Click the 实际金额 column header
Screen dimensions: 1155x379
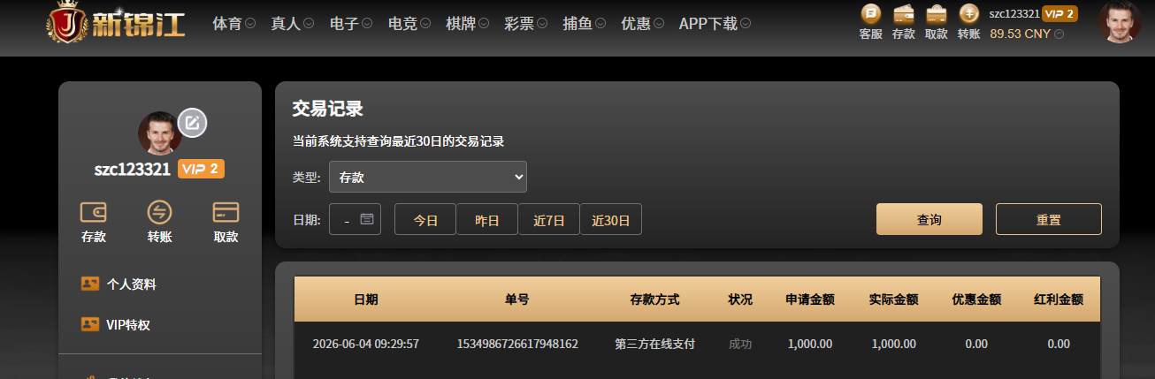click(893, 299)
